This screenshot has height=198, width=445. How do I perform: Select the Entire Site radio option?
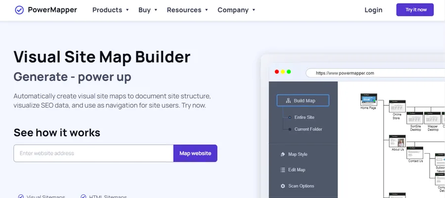pos(290,118)
